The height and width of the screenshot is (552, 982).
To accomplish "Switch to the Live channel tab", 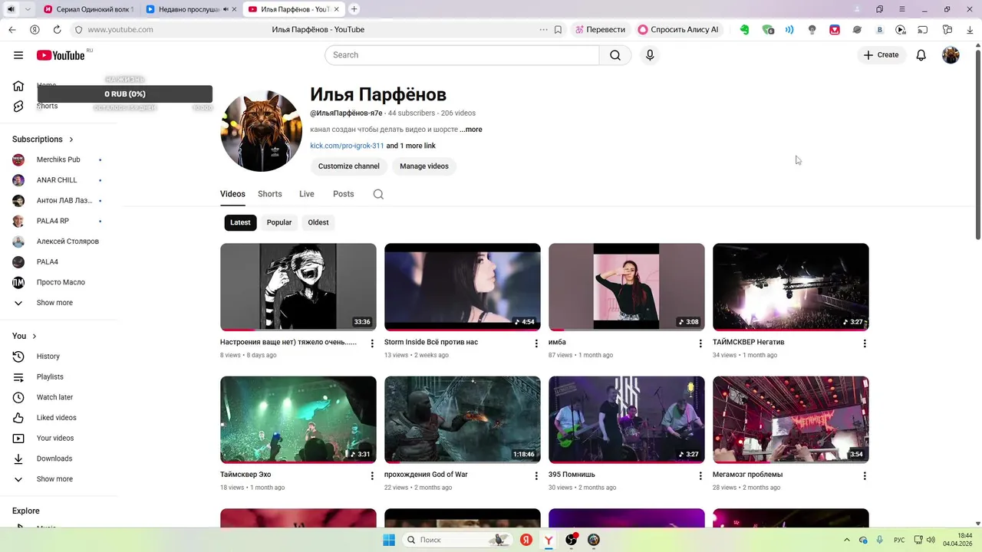I will [307, 194].
